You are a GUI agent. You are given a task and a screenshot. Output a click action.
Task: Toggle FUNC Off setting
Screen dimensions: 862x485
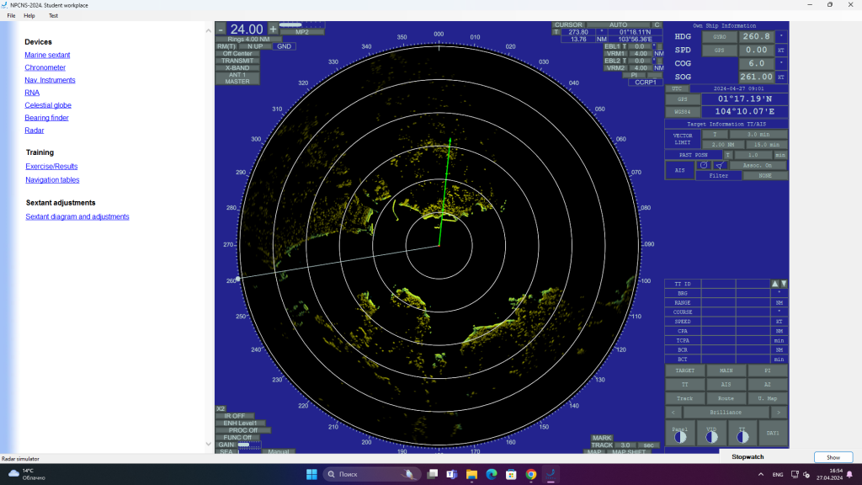pos(237,437)
